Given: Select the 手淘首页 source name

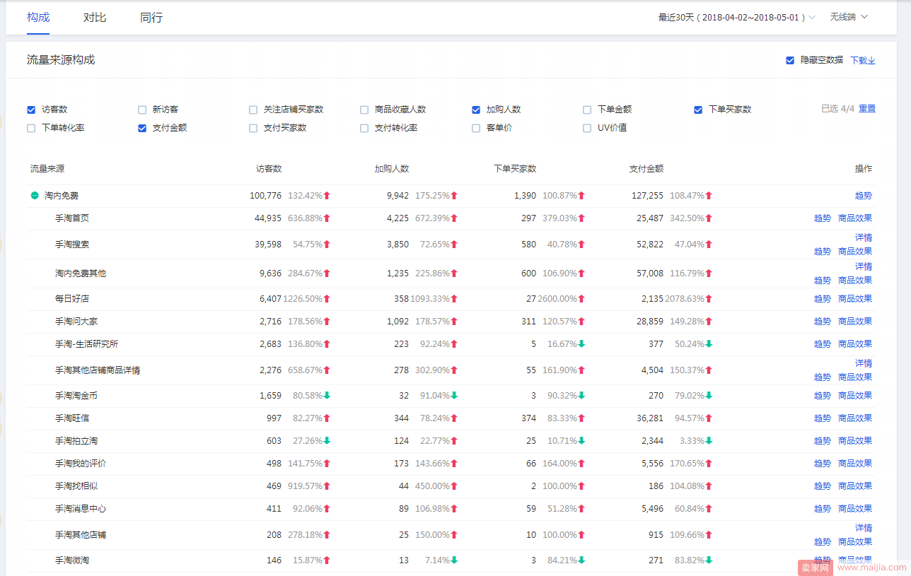Looking at the screenshot, I should pos(72,218).
